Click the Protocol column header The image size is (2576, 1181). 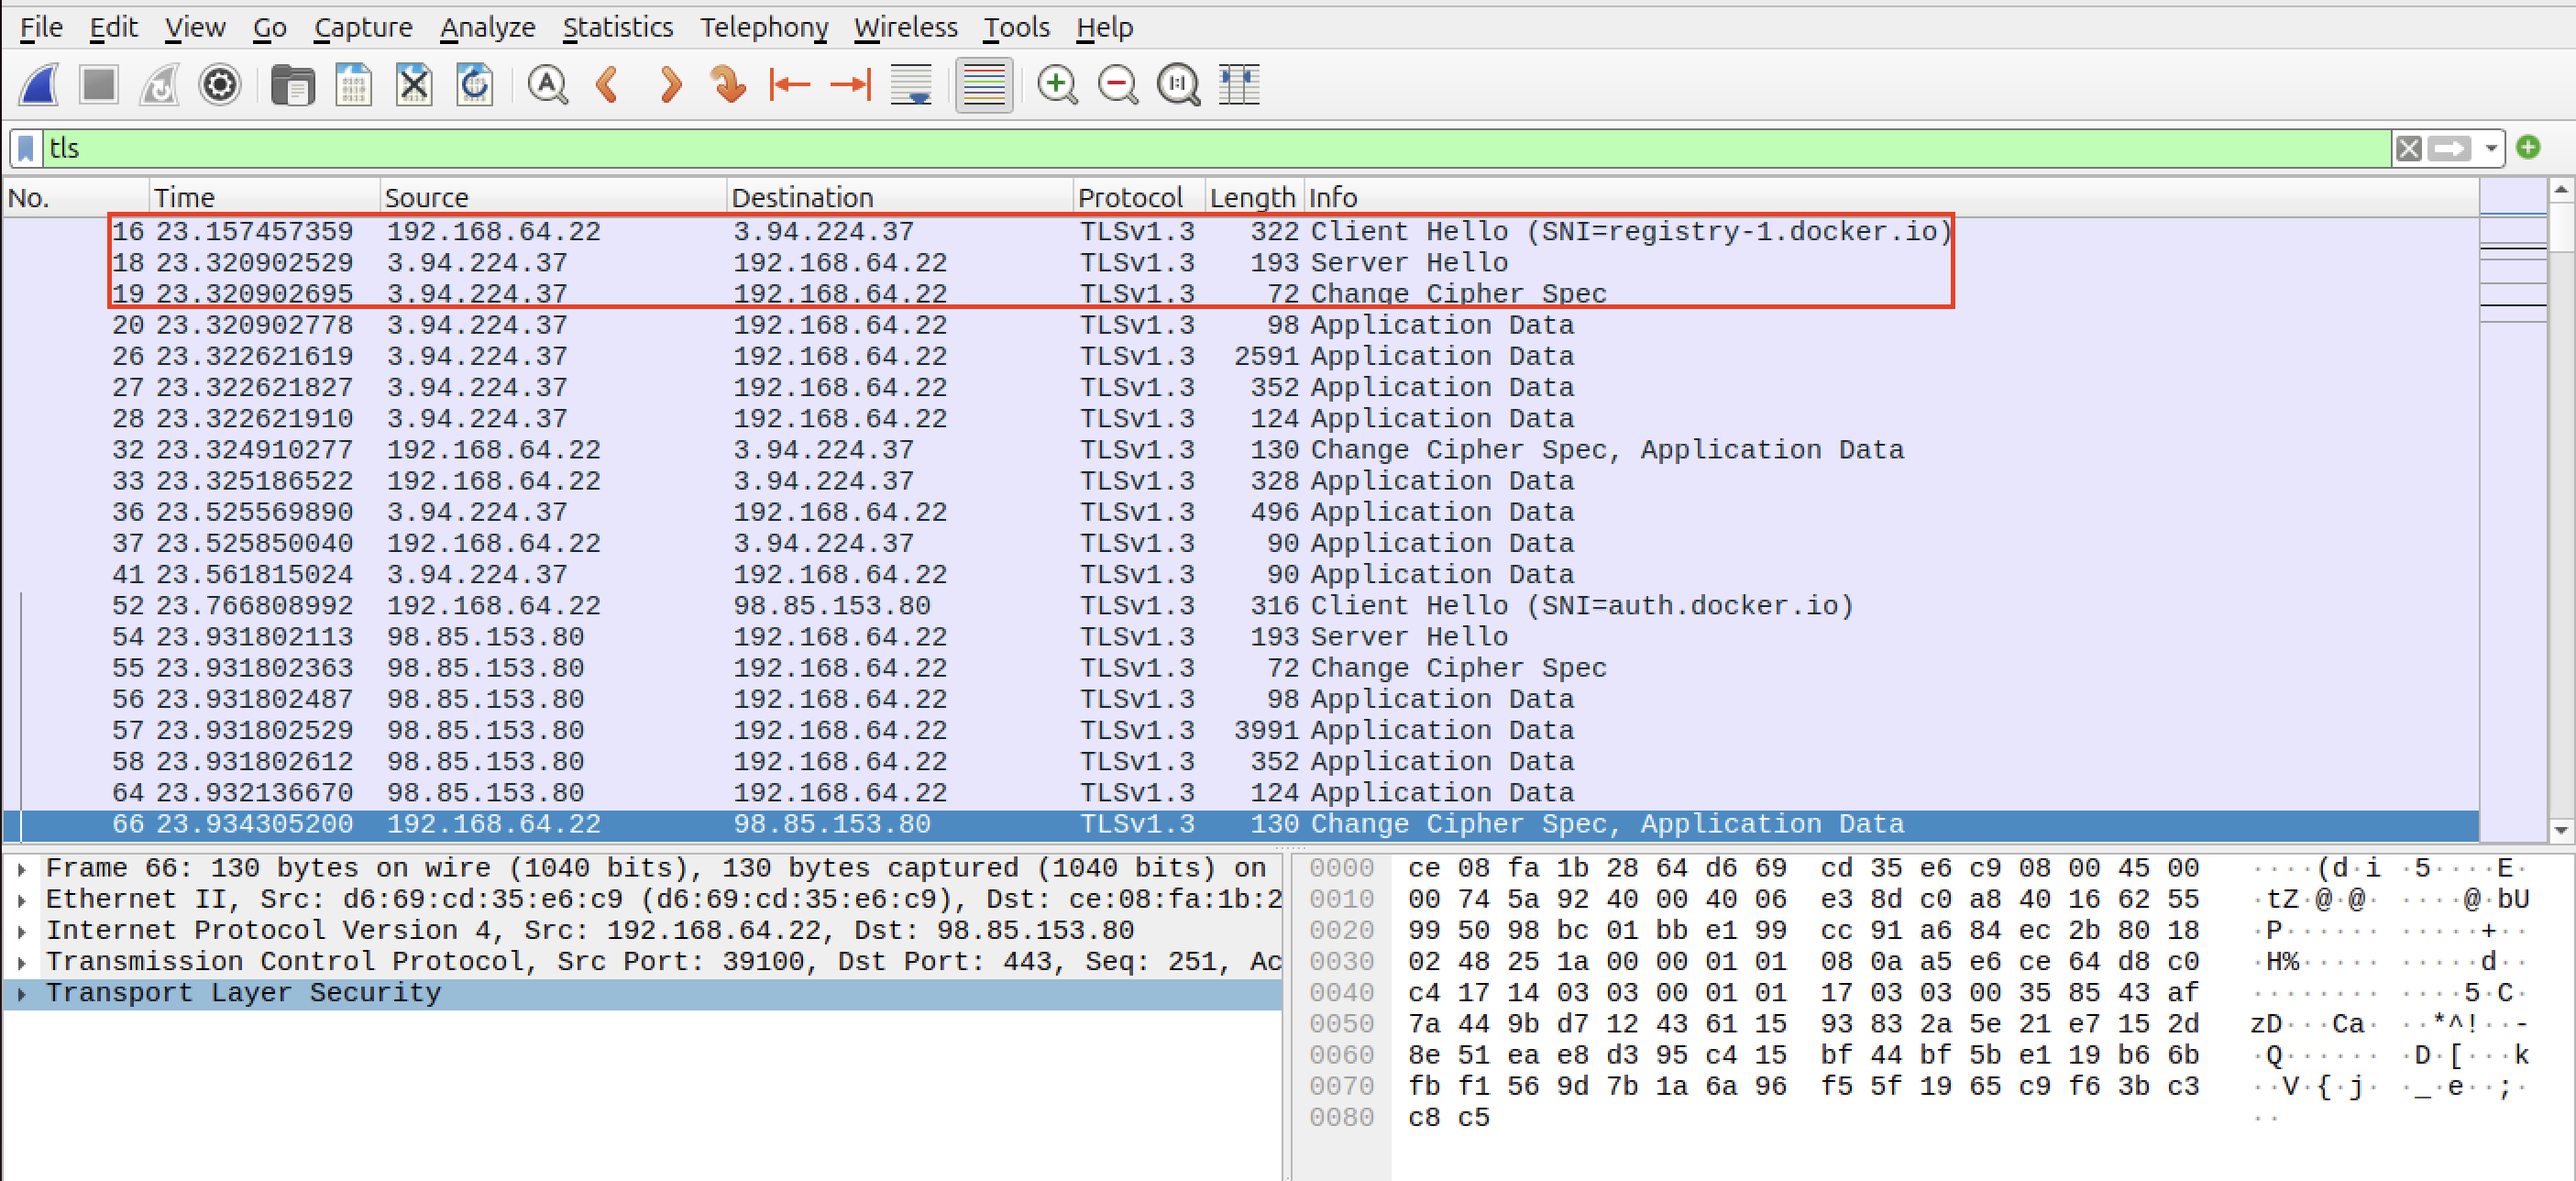coord(1130,197)
